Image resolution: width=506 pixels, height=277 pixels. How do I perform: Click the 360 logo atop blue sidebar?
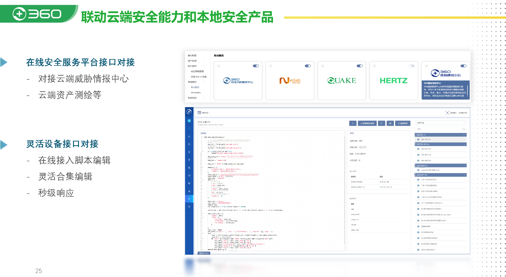coord(189,112)
